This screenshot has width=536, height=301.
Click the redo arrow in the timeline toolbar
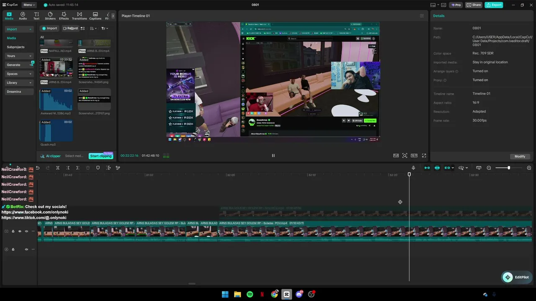48,168
